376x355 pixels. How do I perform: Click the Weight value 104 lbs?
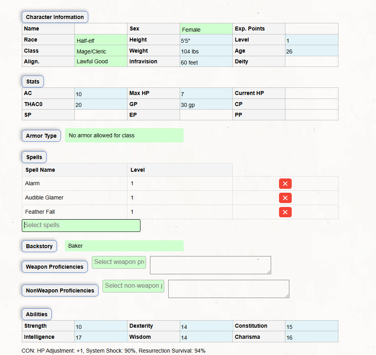206,51
